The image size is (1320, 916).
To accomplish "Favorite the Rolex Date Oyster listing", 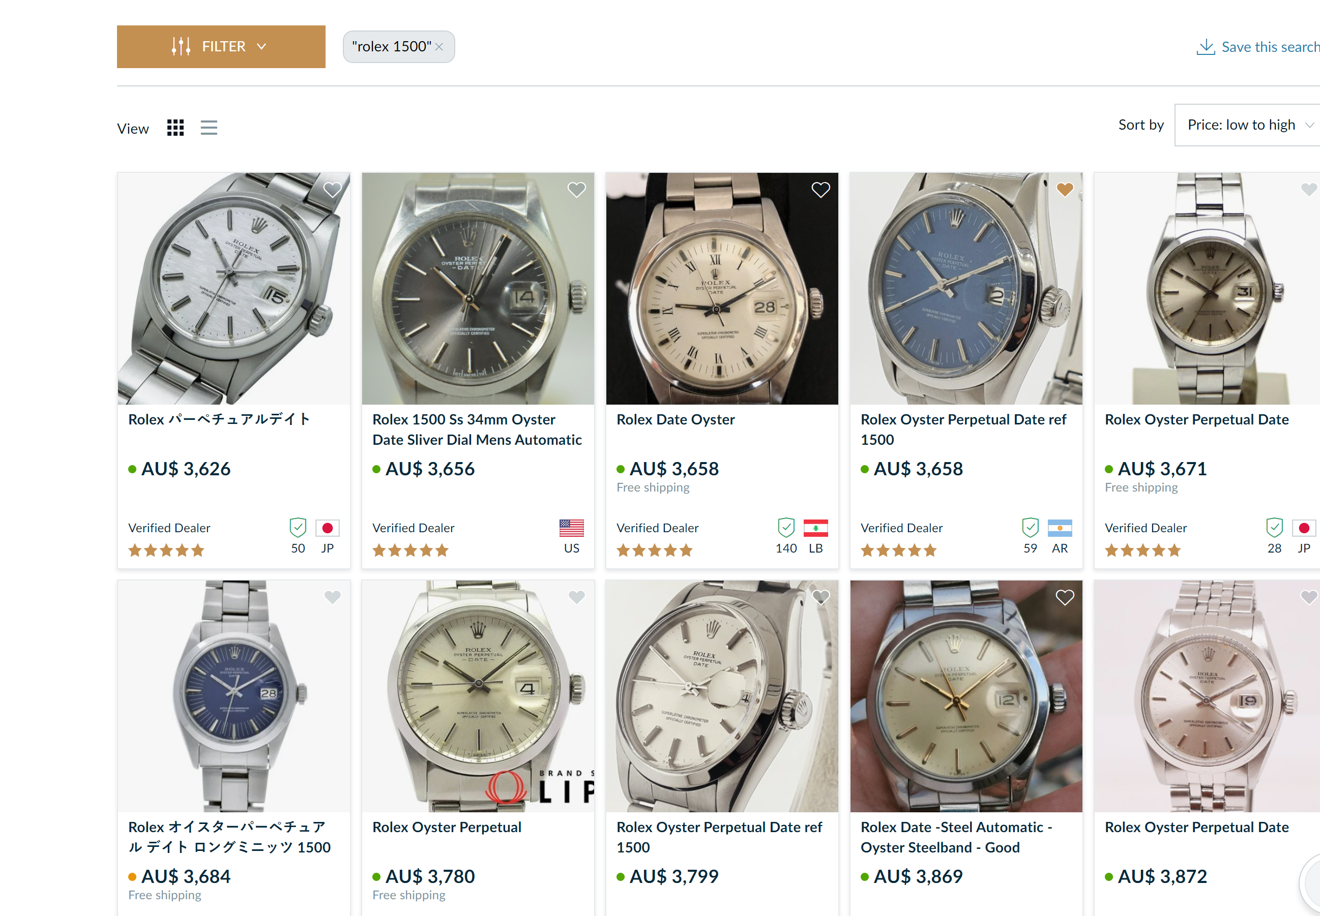I will 820,190.
